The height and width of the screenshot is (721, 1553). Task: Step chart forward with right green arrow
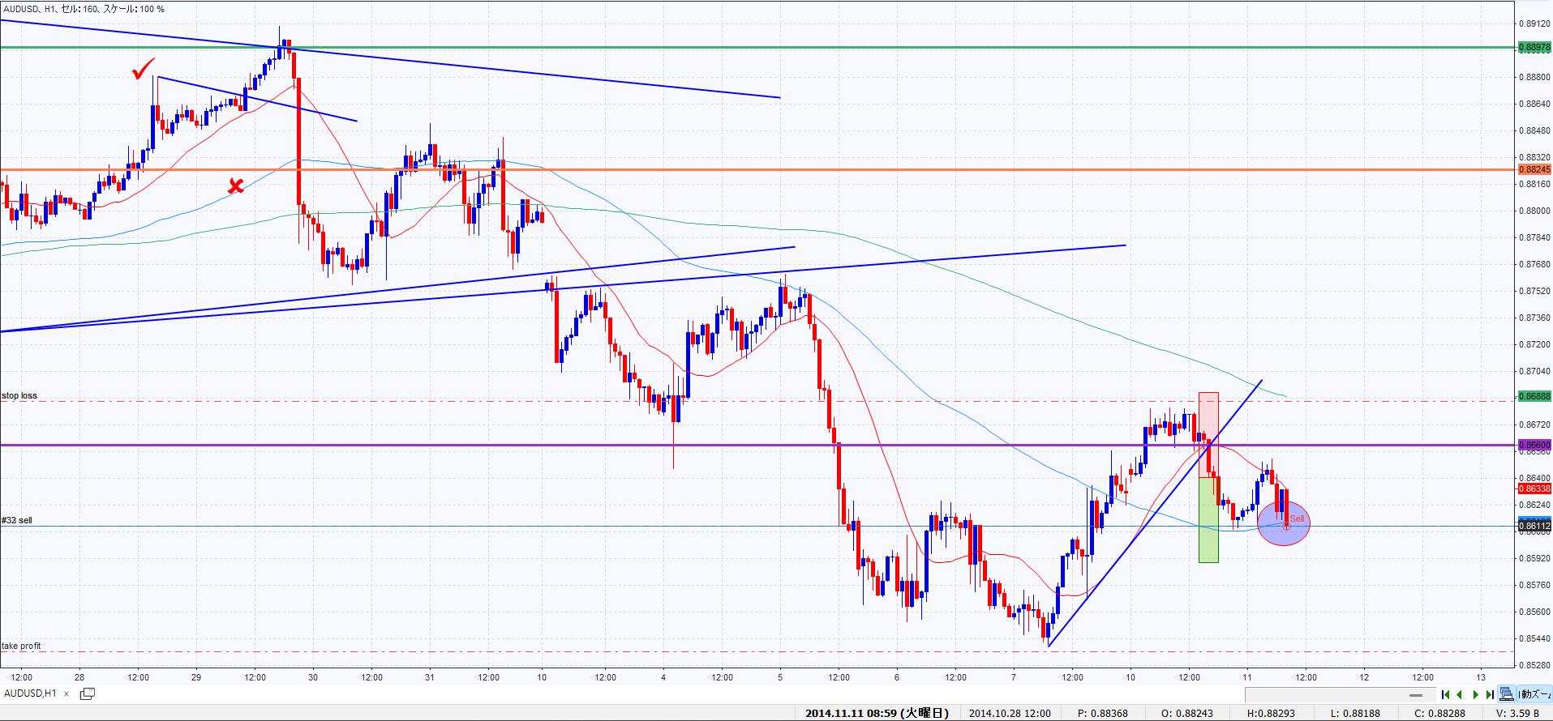[1476, 695]
